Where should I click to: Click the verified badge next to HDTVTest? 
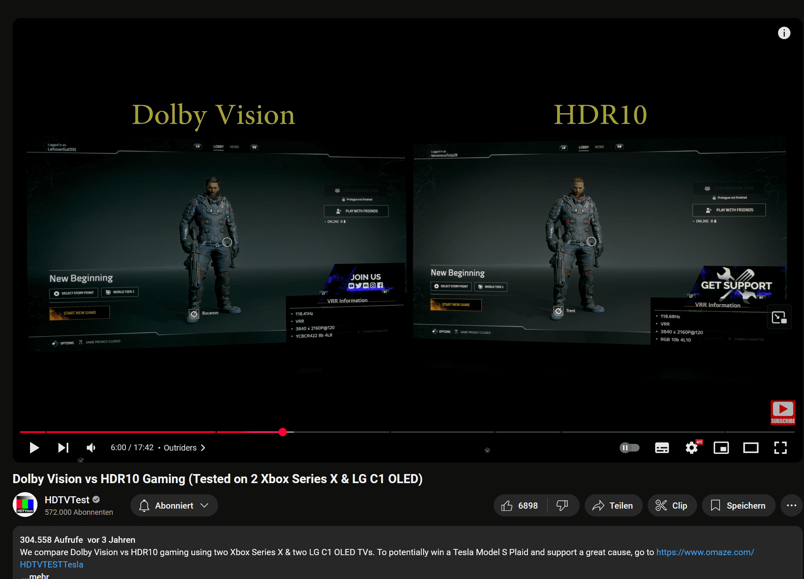click(96, 500)
